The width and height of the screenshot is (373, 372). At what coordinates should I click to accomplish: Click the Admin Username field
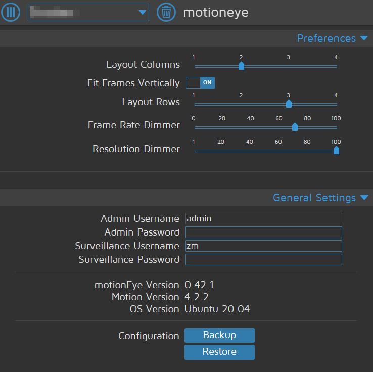point(263,218)
